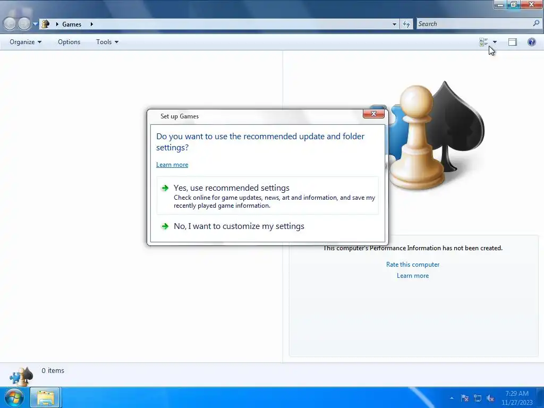Click the Games folder icon in address bar

46,24
